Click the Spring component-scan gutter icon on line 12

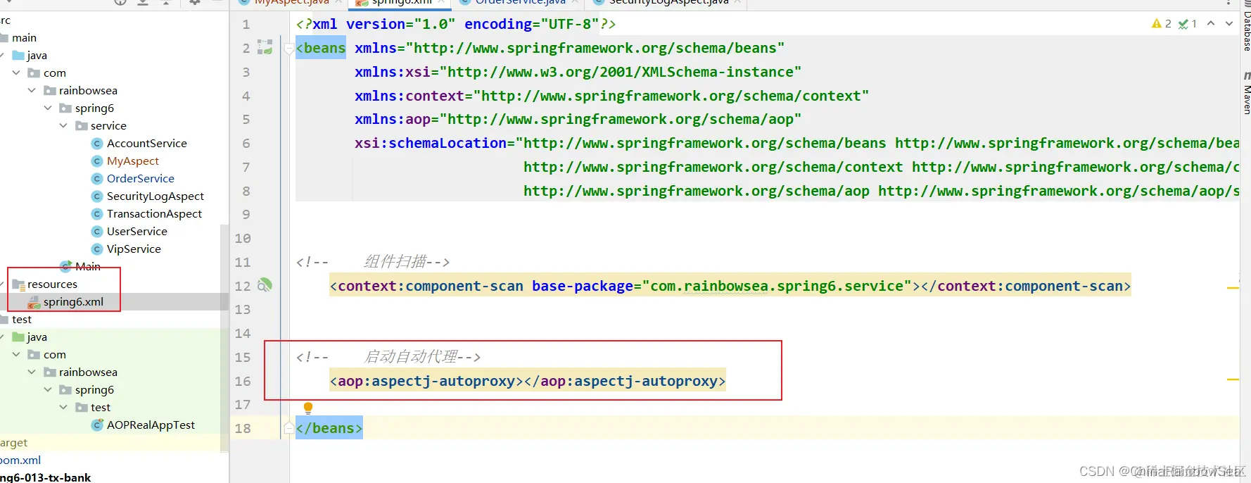(265, 285)
